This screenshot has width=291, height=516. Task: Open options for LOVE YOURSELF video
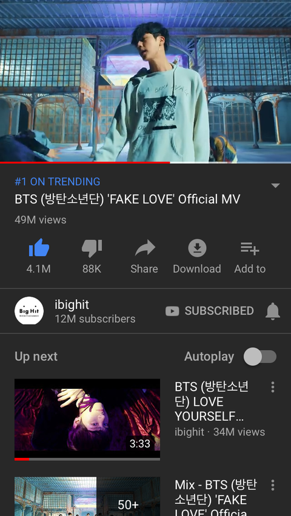click(273, 387)
